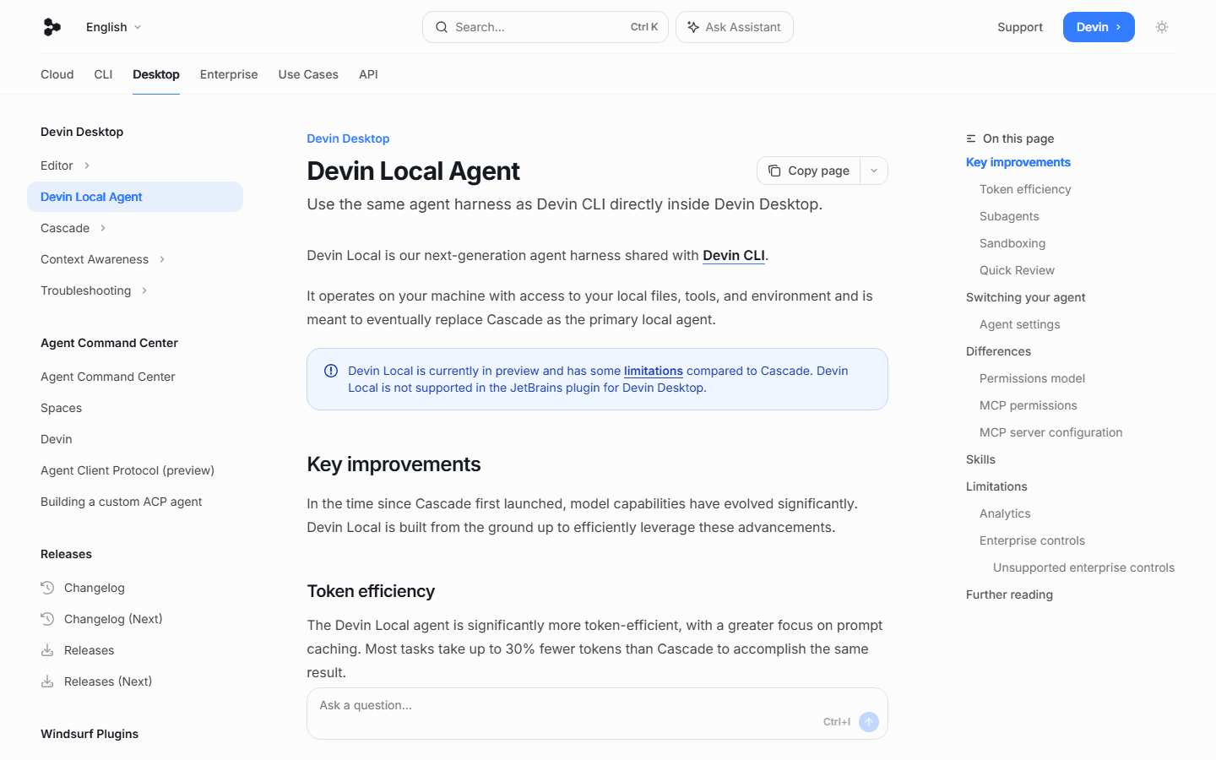Select Devin Local Agent in sidebar
Screen dimensions: 1216x760
(135, 197)
